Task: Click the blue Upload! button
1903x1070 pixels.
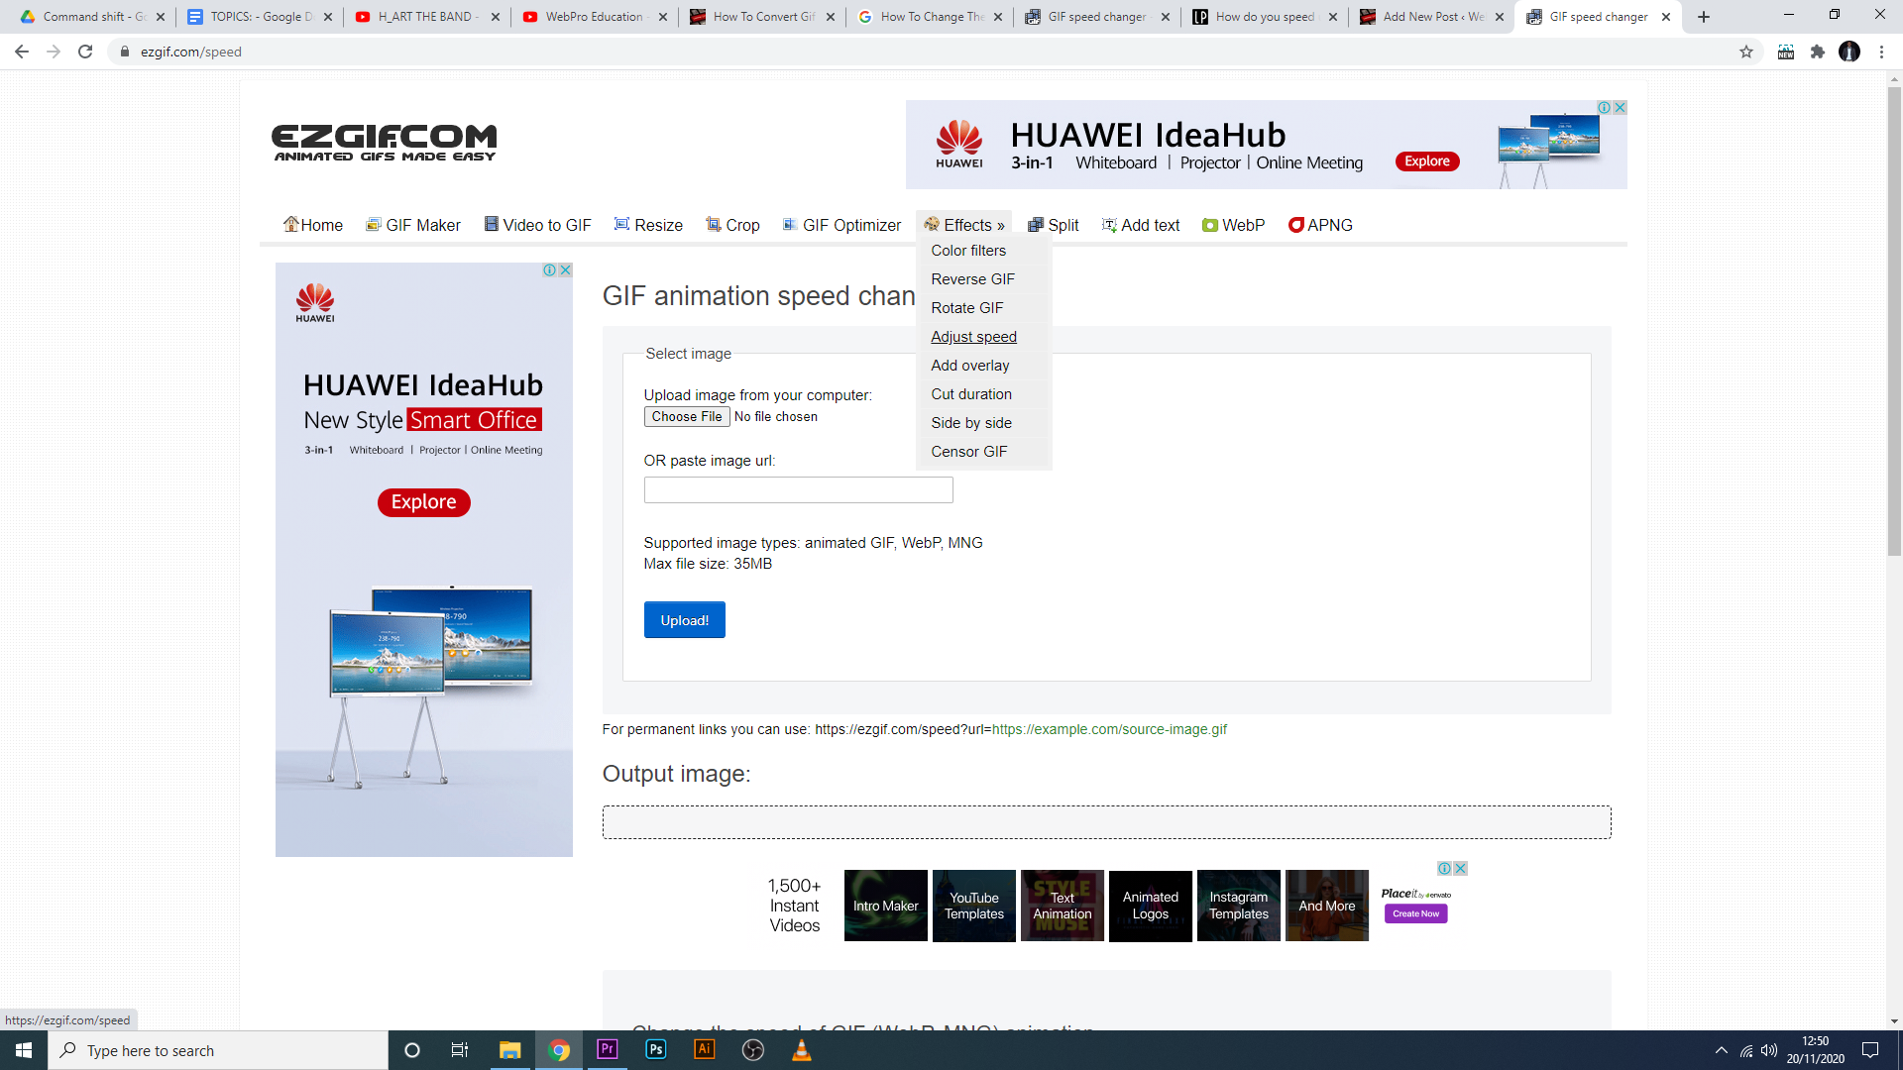Action: [684, 620]
